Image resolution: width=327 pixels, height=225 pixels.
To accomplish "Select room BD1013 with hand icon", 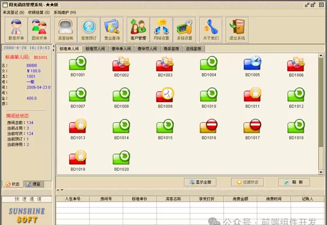I will pyautogui.click(x=77, y=127).
